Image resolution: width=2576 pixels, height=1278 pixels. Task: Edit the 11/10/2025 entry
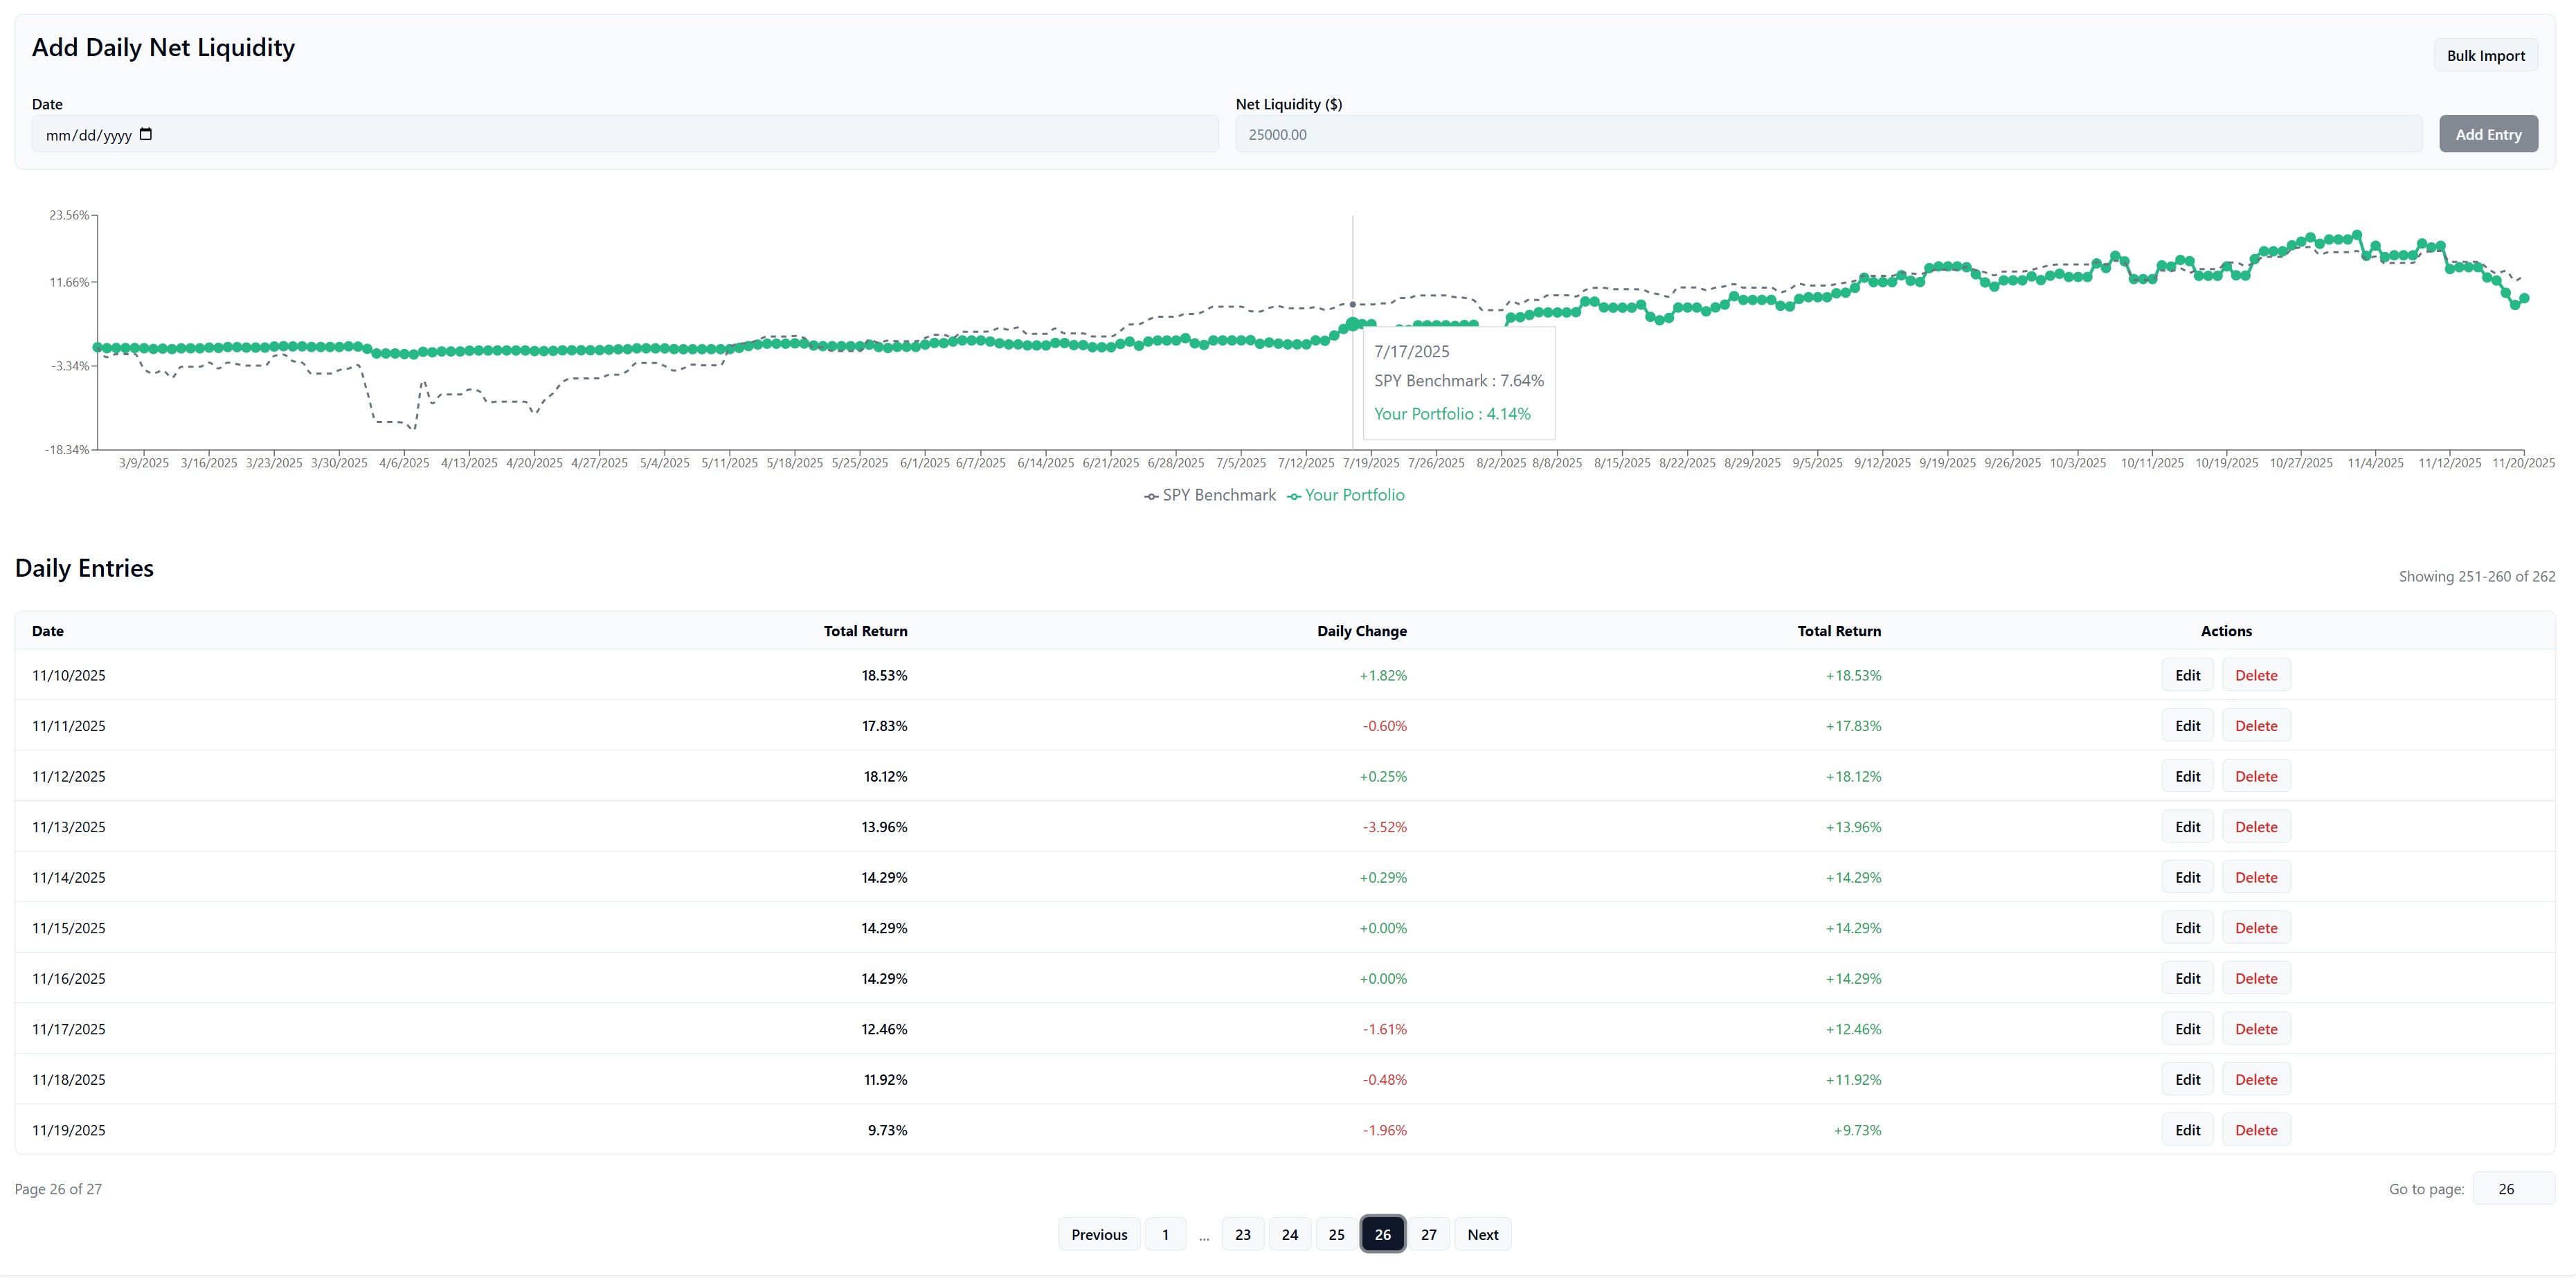(x=2187, y=675)
